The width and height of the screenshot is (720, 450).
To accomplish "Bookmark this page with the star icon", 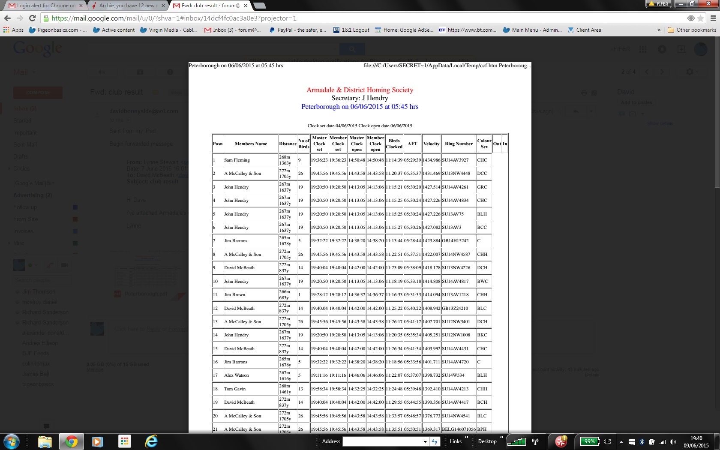I will [x=700, y=18].
